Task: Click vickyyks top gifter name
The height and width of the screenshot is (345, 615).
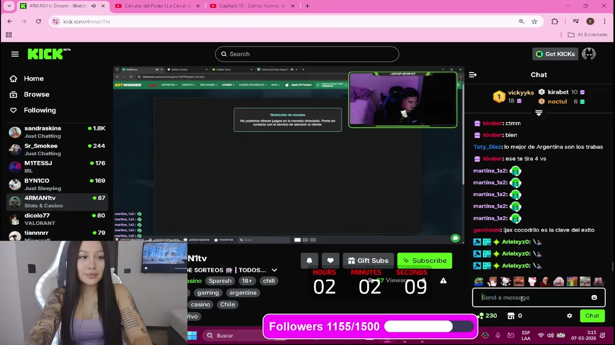Action: point(521,92)
